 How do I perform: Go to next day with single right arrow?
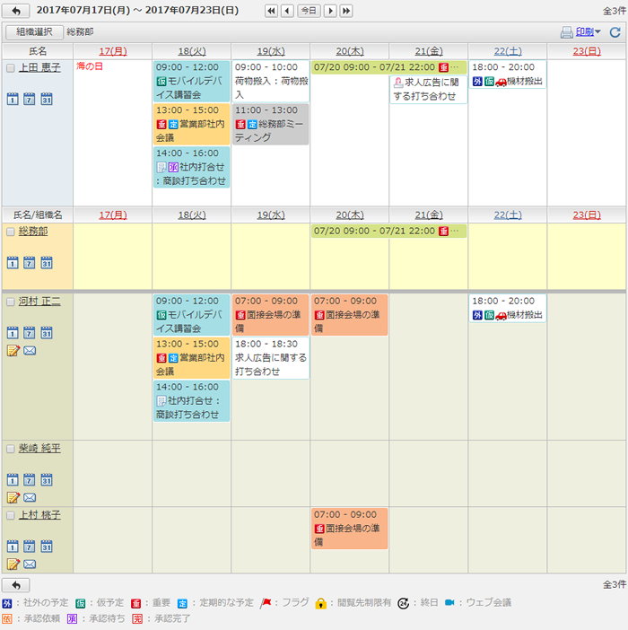[330, 11]
